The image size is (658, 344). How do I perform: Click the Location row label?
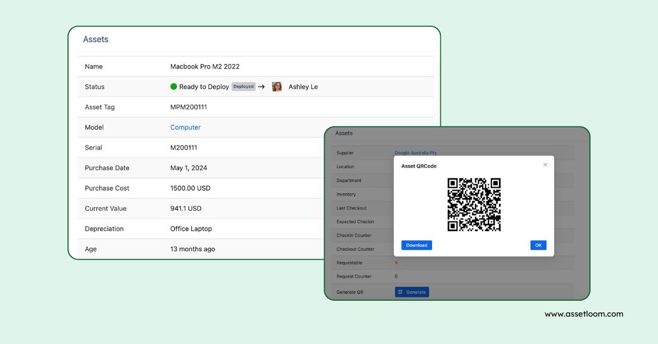pos(345,167)
